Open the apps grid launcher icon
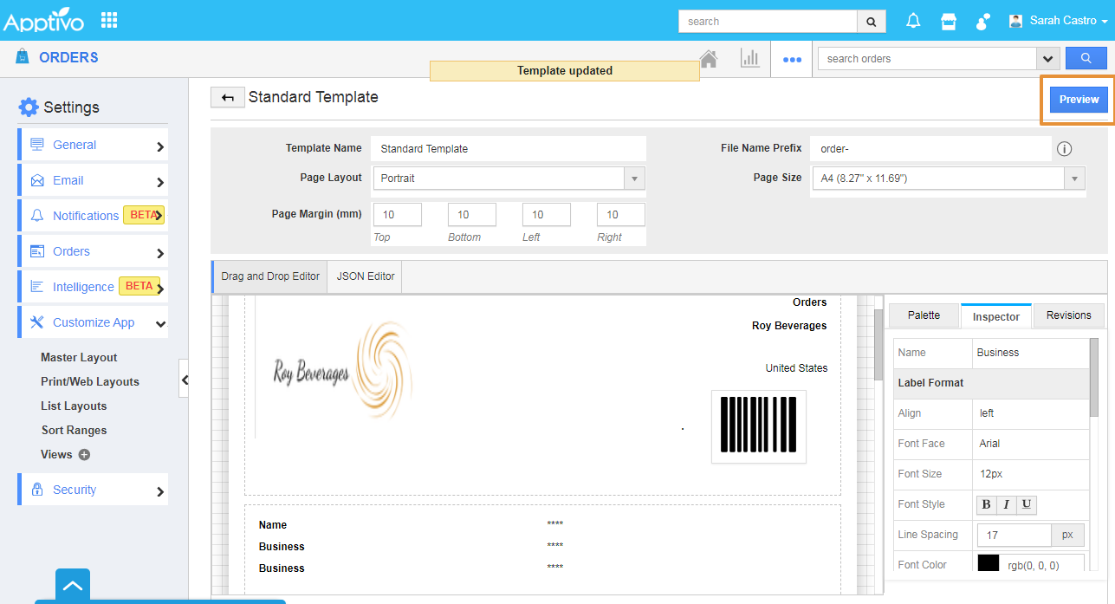 (x=109, y=20)
